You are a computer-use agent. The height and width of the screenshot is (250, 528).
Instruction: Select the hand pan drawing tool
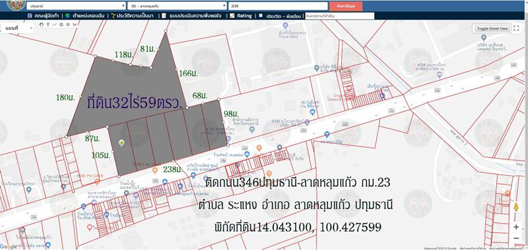coord(42,24)
